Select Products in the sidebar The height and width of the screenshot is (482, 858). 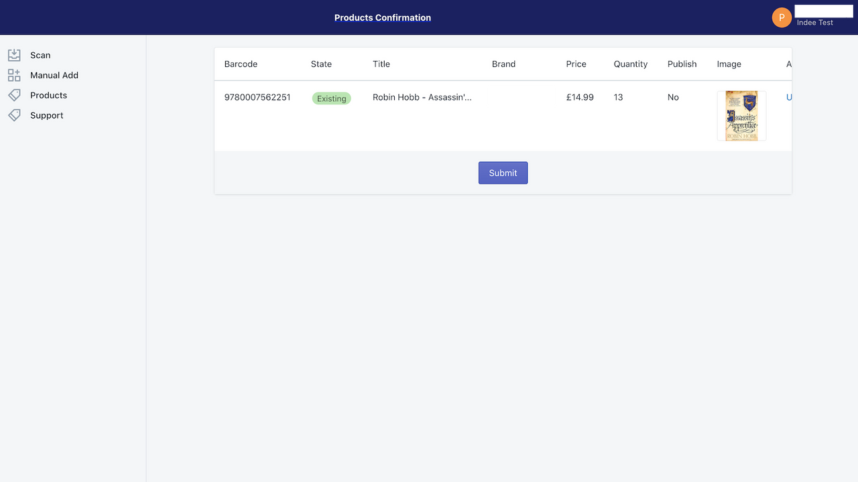[x=48, y=95]
